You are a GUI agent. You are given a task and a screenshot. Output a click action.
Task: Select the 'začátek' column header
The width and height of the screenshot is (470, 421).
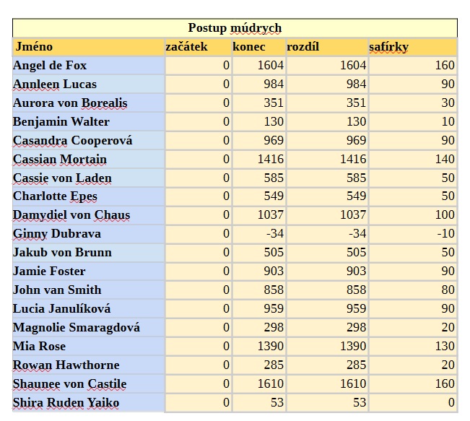pyautogui.click(x=186, y=47)
